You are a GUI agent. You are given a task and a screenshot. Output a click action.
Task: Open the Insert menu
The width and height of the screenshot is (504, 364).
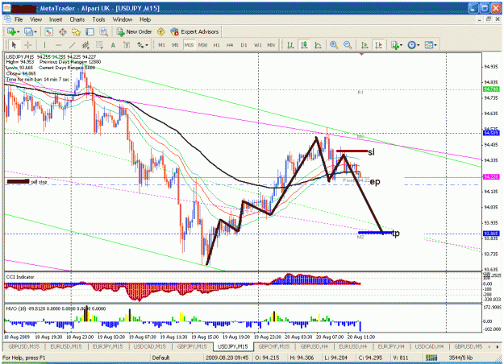click(56, 19)
